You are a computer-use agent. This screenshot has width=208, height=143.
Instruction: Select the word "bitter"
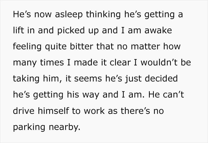coord(81,46)
